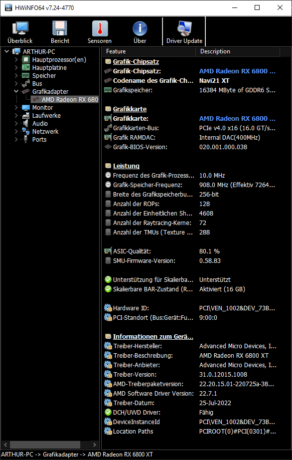292x460 pixels.
Task: Expand the Laufwerke tree node
Action: pyautogui.click(x=16, y=116)
